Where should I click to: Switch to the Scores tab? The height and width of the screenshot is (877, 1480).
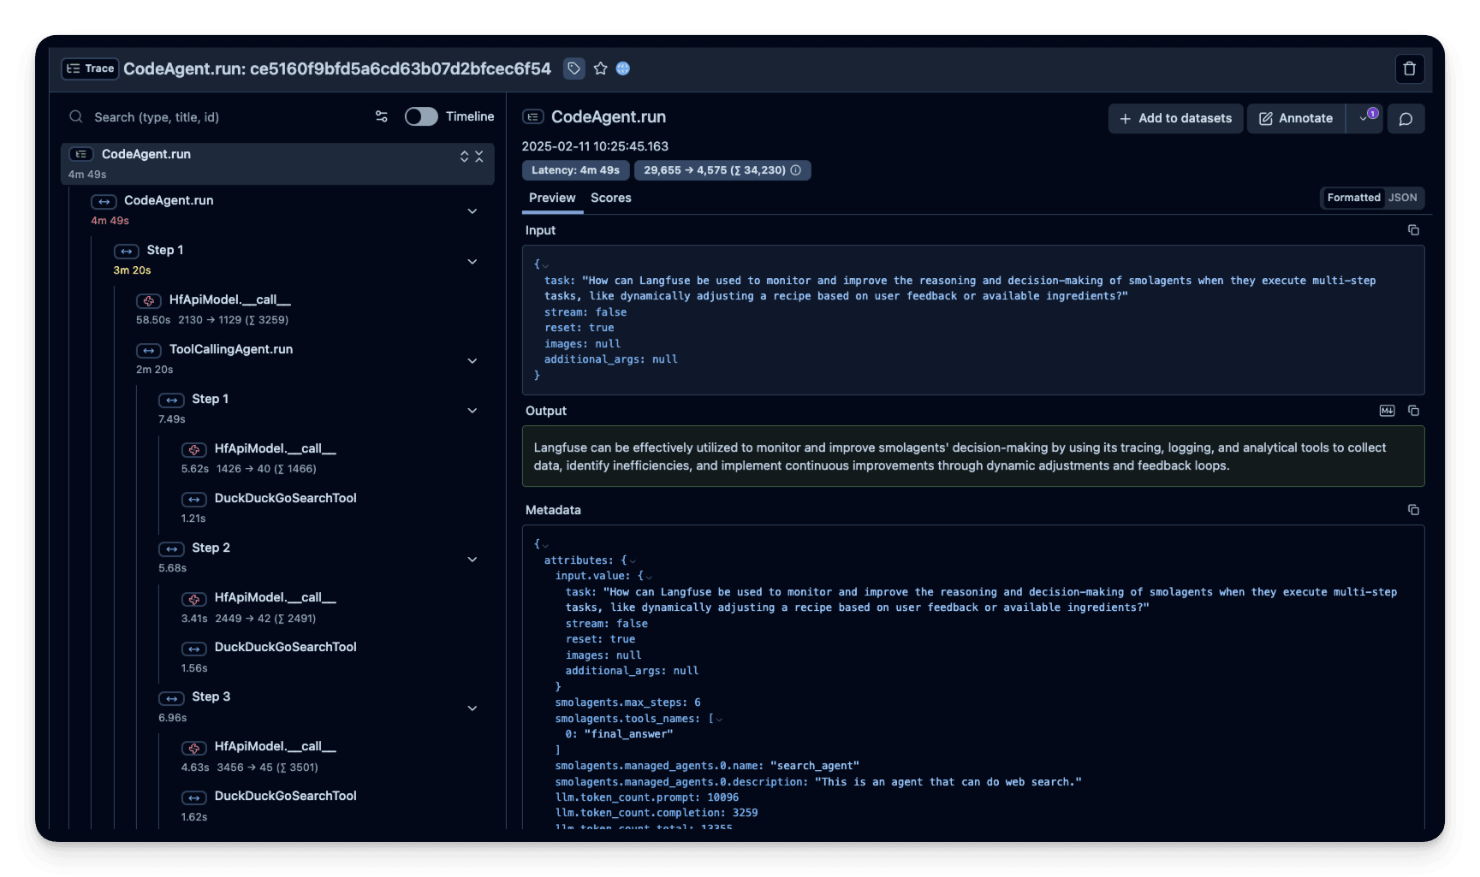[610, 198]
